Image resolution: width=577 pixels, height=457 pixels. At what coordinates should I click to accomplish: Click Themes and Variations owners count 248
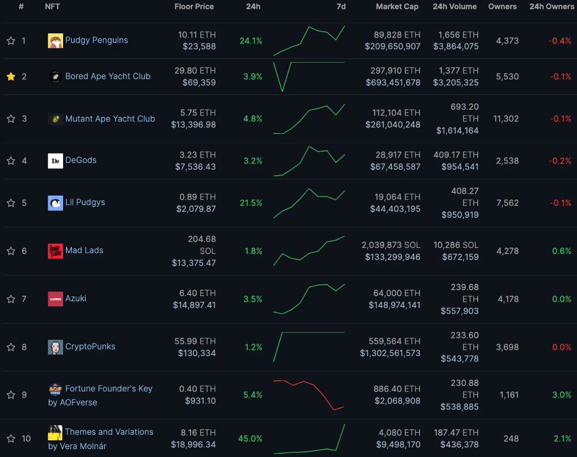tap(511, 438)
